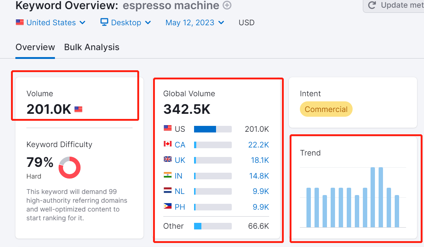Click the Commercial intent badge
Image resolution: width=424 pixels, height=247 pixels.
[x=326, y=109]
